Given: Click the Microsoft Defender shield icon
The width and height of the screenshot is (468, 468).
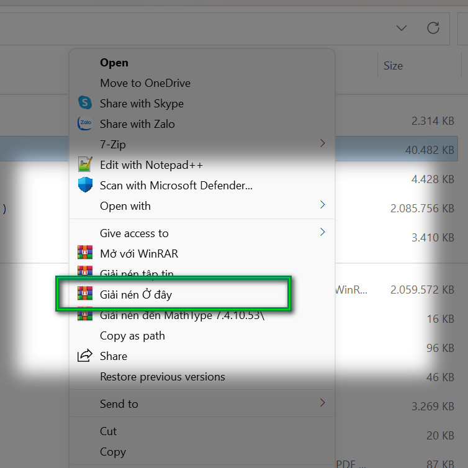Looking at the screenshot, I should (85, 185).
